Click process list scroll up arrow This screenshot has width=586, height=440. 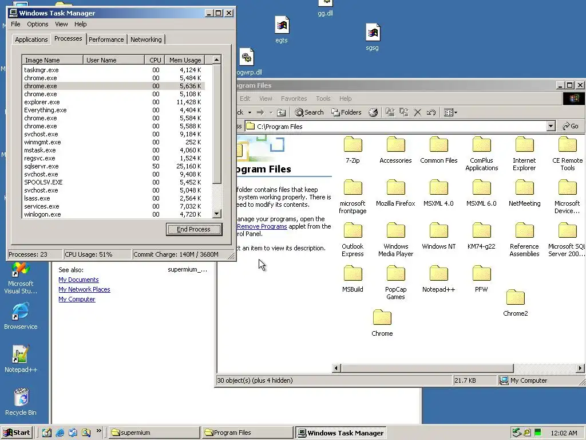click(217, 60)
